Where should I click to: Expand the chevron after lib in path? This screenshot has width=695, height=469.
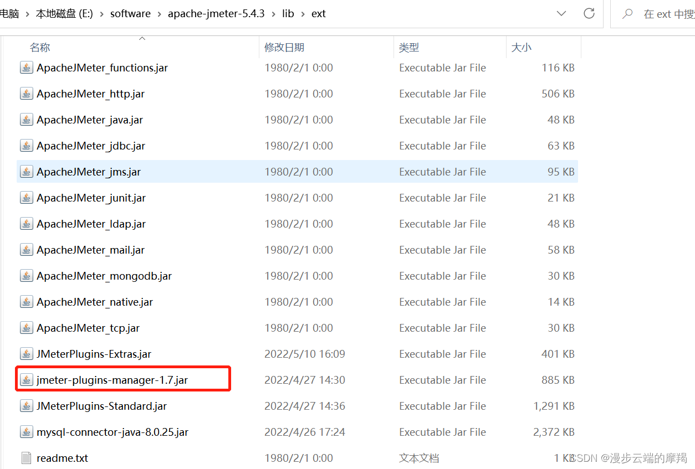click(303, 14)
